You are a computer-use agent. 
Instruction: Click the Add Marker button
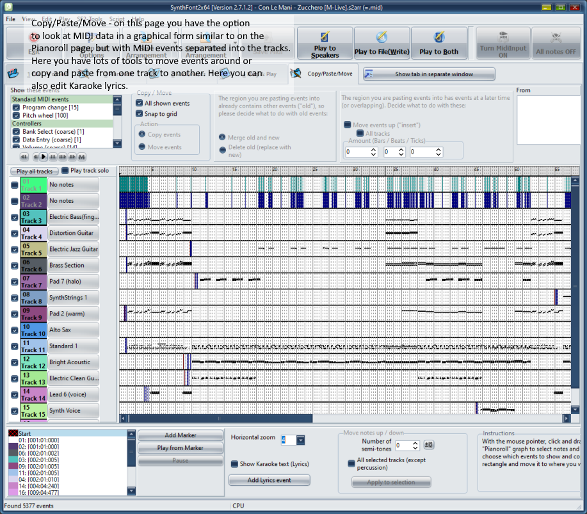[181, 435]
